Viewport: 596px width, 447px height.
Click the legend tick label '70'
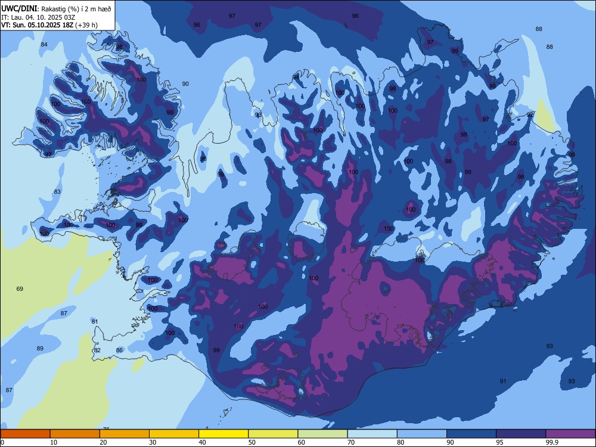click(351, 442)
